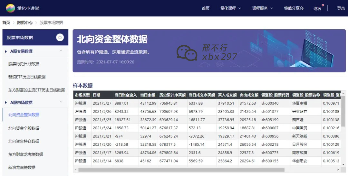Click the 历史累计净买额 column header
This screenshot has width=348, height=176.
pyautogui.click(x=172, y=95)
